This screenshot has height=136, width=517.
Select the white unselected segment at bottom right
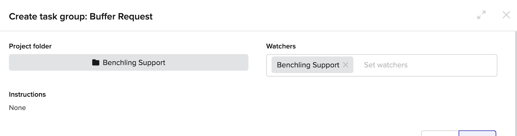[x=440, y=133]
